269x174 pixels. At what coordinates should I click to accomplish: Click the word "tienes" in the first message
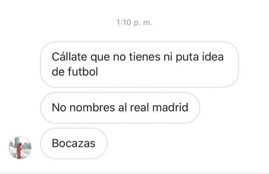145,57
